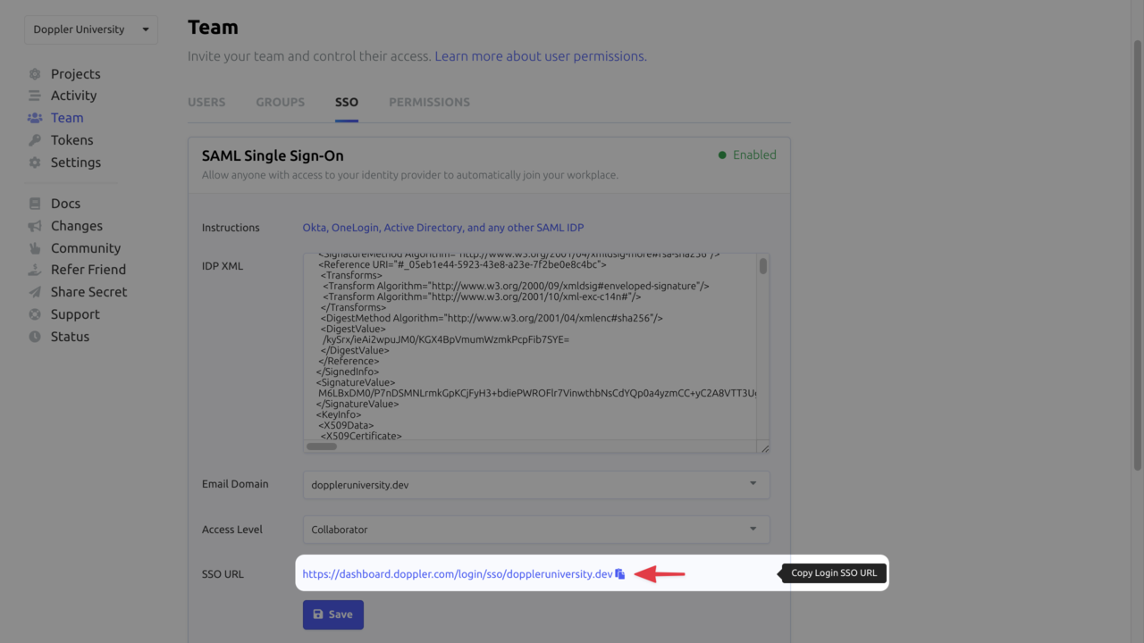Click the SSO URL field label
This screenshot has width=1144, height=643.
[223, 574]
